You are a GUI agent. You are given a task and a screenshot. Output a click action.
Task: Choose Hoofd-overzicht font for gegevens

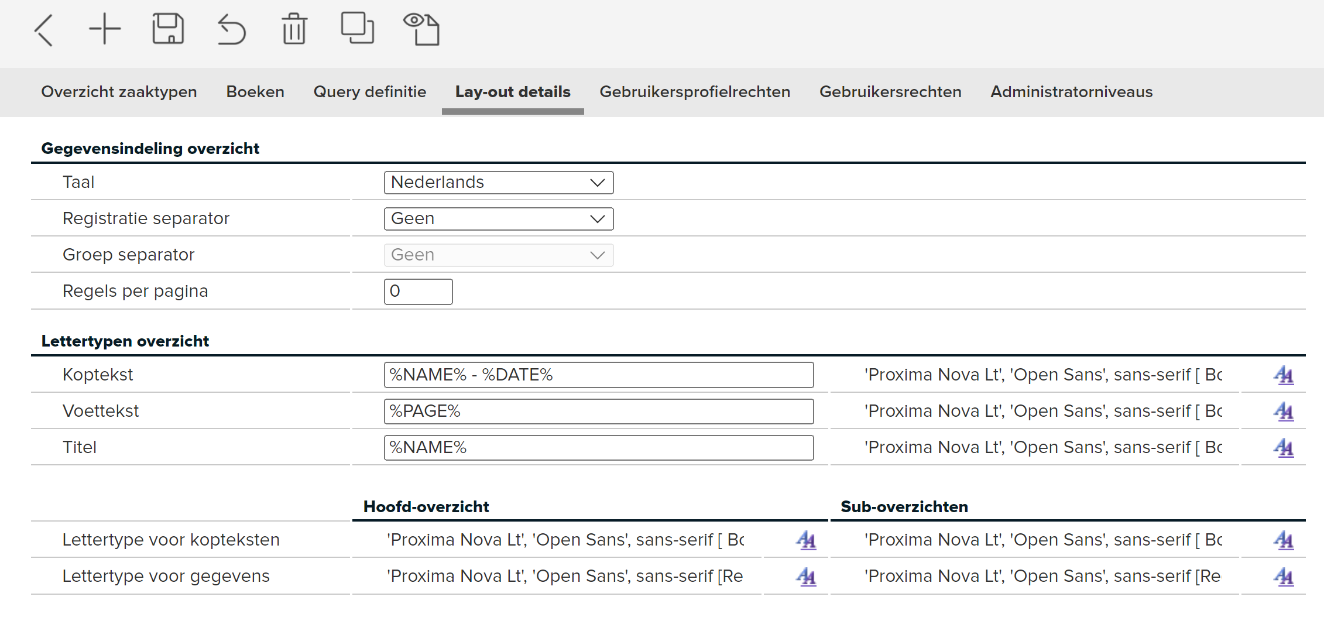tap(806, 577)
